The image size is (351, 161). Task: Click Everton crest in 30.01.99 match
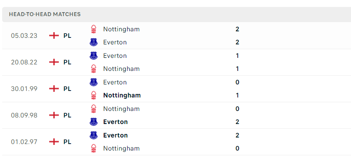(94, 82)
